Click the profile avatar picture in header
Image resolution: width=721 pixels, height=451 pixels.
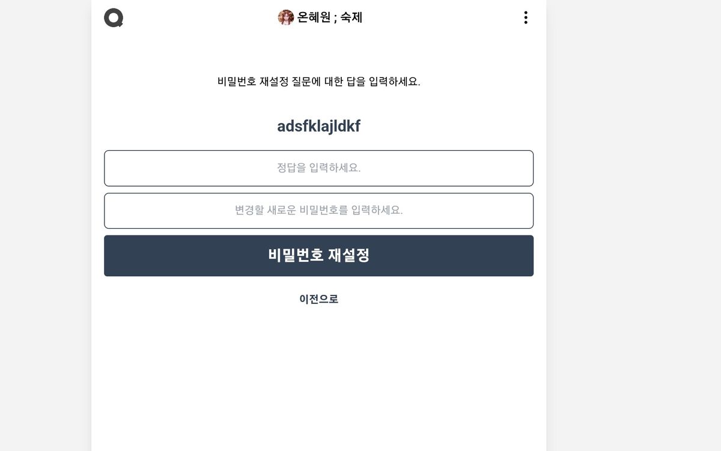point(285,17)
